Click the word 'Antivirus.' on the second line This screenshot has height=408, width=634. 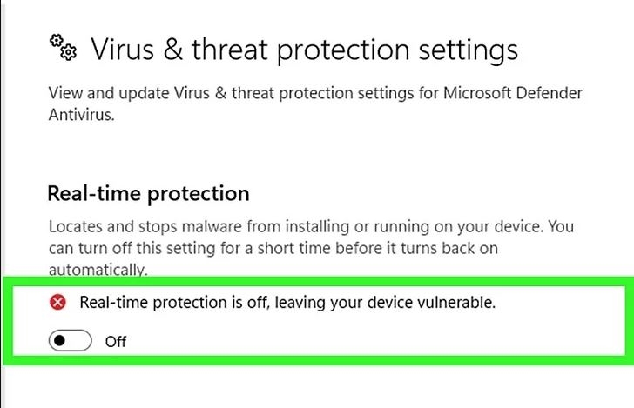coord(81,115)
